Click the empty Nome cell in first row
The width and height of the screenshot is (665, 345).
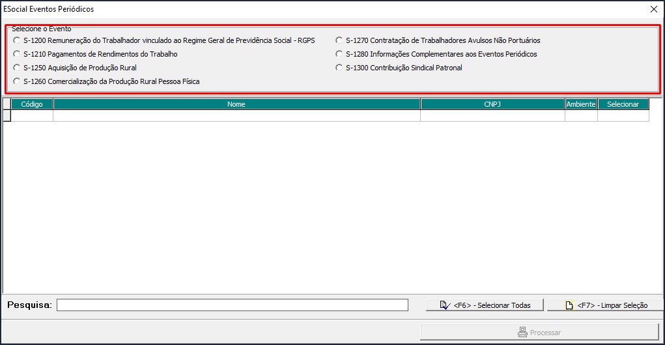tap(236, 116)
